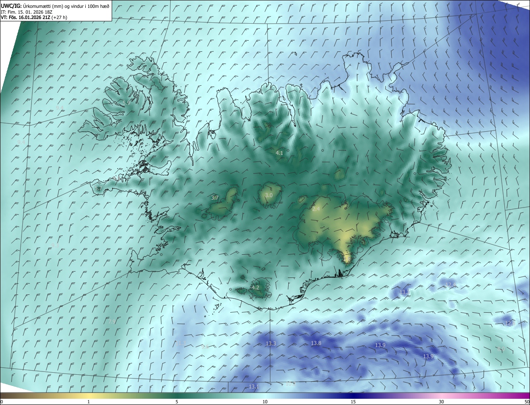This screenshot has width=530, height=405.
Task: Click the colorbar tick label 5
Action: 177,402
